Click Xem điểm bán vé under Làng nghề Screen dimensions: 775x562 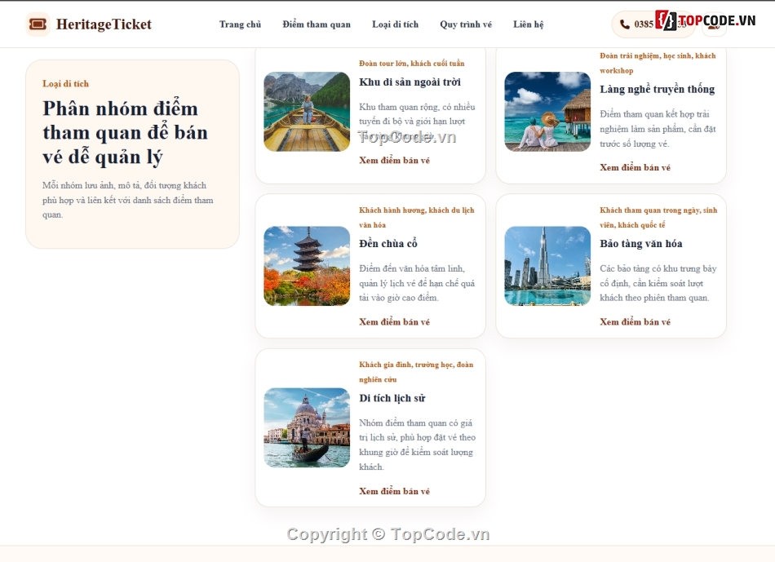(x=635, y=167)
